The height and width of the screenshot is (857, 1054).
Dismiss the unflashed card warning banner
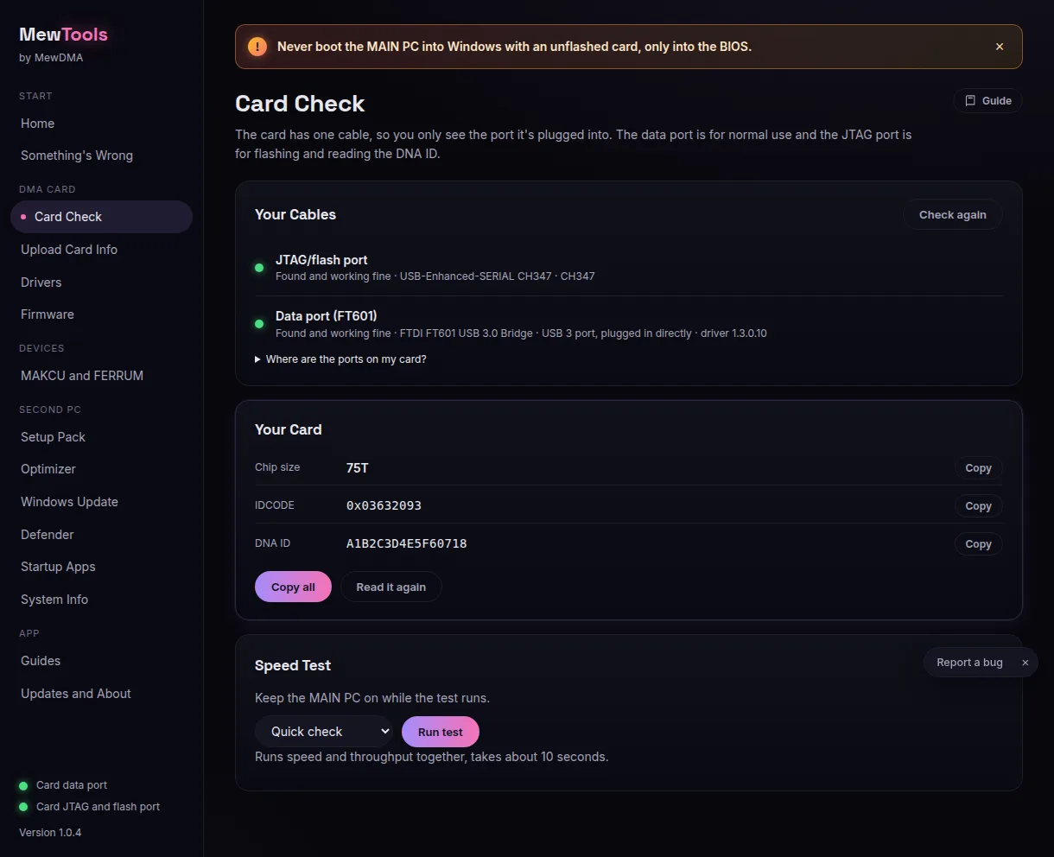1000,47
